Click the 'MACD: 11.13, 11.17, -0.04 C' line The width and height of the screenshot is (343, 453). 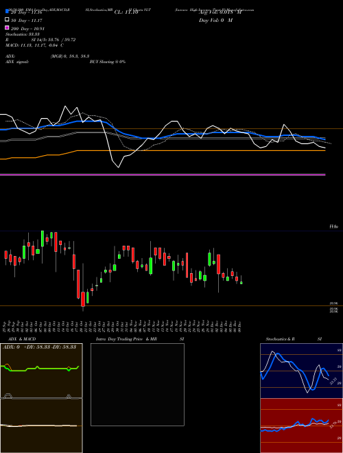tap(35, 45)
